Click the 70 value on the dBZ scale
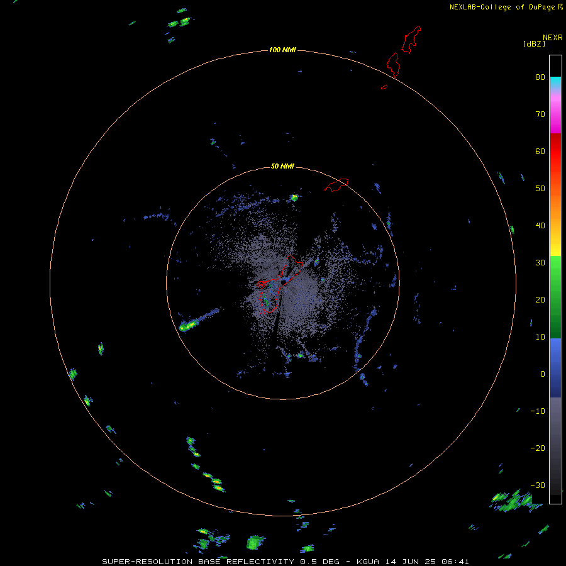Image resolution: width=566 pixels, height=566 pixels. point(540,114)
